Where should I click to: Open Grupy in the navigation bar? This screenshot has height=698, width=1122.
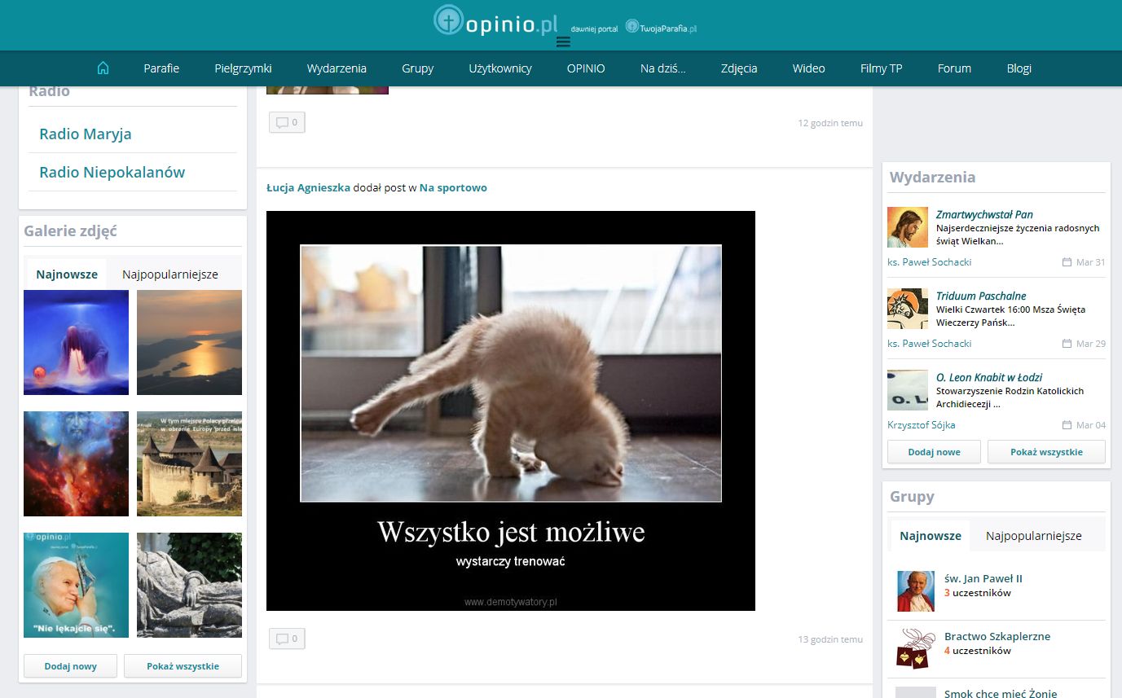coord(417,68)
